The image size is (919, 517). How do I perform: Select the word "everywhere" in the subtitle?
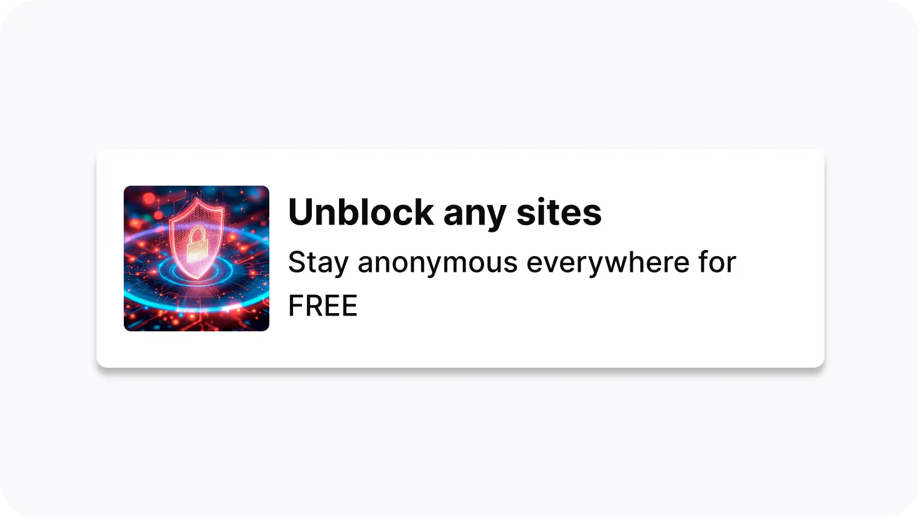(x=608, y=264)
